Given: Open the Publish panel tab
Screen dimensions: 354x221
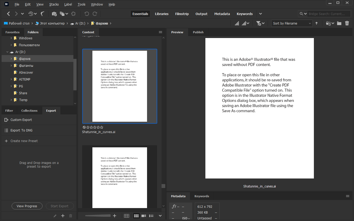Looking at the screenshot, I should 198,32.
